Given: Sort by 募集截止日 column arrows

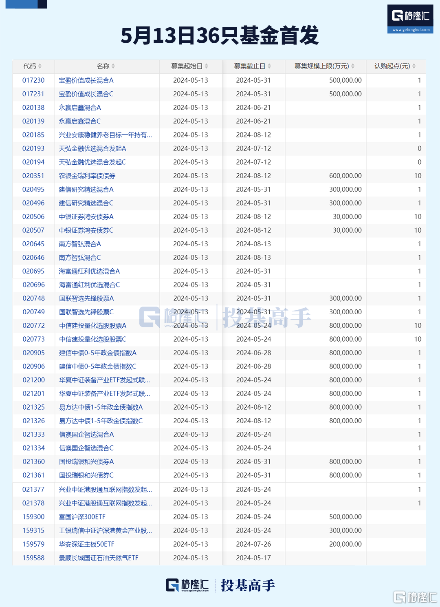Looking at the screenshot, I should pos(269,66).
